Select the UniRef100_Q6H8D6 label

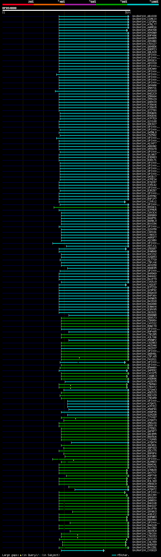[144, 47]
